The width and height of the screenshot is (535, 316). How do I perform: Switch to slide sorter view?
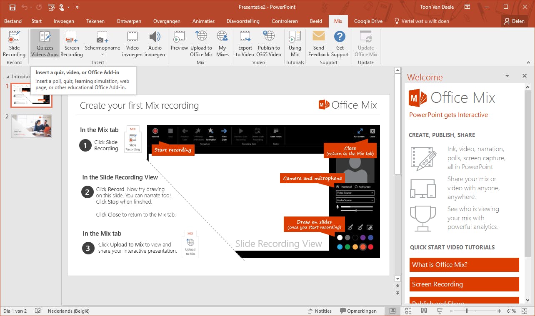point(408,311)
